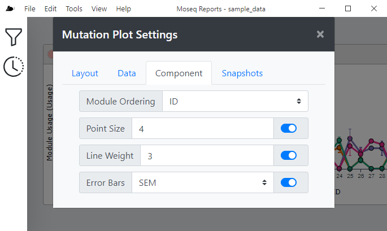Open the View menu
The height and width of the screenshot is (231, 387).
click(99, 9)
